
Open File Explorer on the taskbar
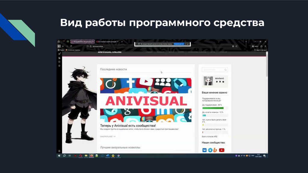[x=86, y=156]
